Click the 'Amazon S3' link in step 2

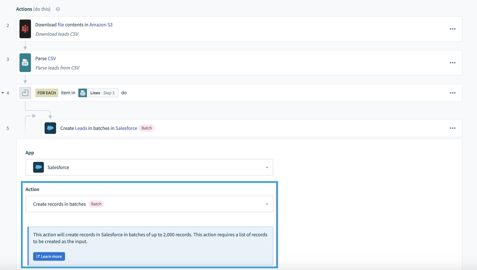[x=101, y=25]
